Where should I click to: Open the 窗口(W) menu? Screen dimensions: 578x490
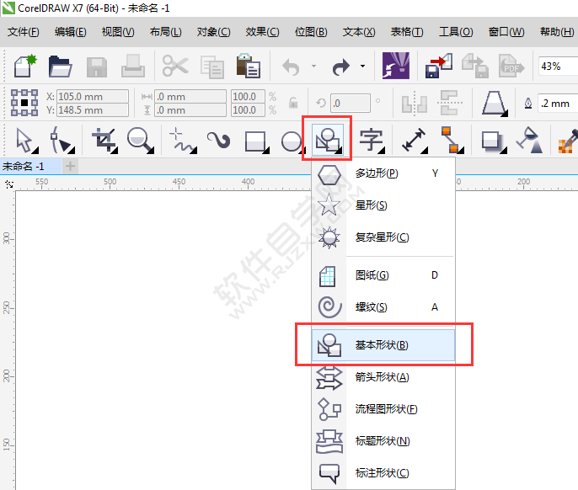(x=506, y=32)
